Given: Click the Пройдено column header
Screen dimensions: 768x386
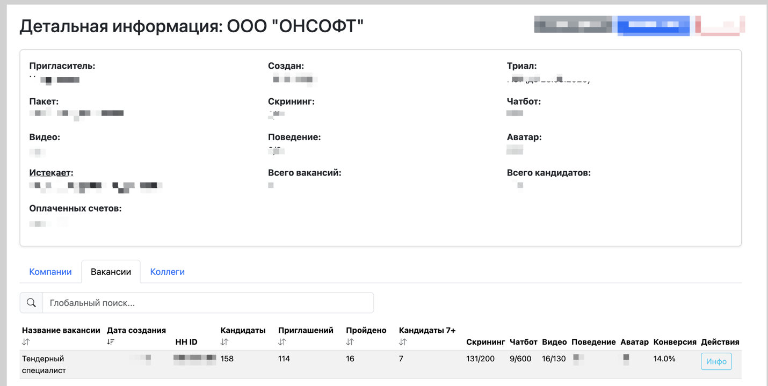Looking at the screenshot, I should [x=366, y=330].
